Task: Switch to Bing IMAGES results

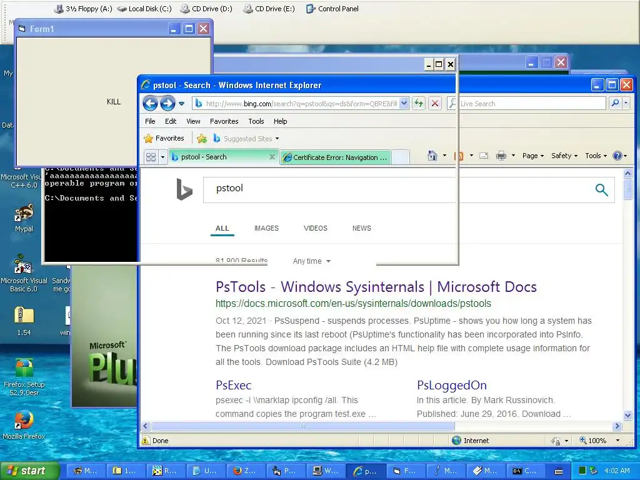Action: 266,228
